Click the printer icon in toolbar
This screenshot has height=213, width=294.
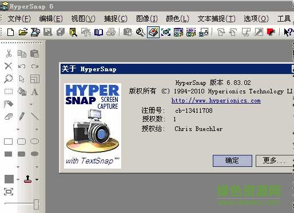111,32
